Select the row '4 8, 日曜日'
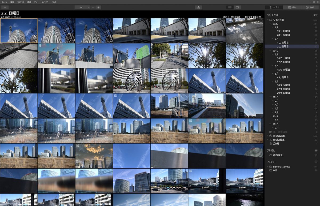 292,78
